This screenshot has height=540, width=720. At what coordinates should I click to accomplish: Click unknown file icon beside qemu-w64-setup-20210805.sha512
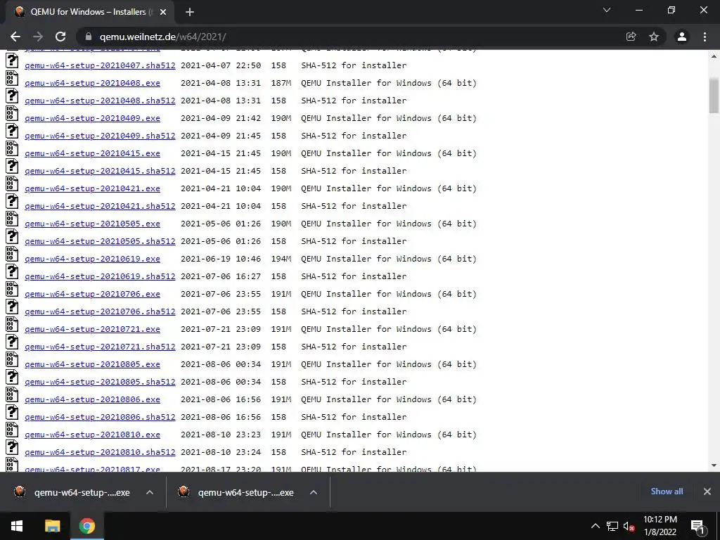point(12,377)
